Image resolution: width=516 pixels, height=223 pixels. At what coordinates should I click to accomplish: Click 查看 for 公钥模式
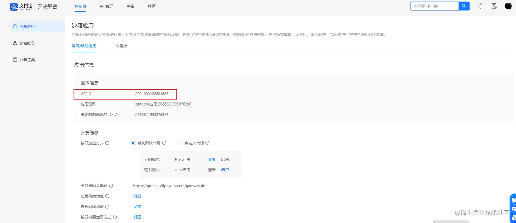(x=212, y=159)
